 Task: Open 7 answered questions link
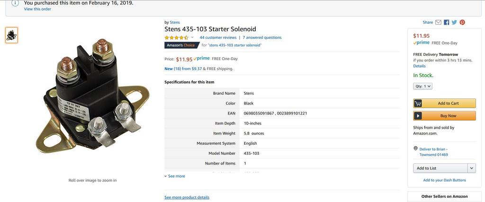(262, 37)
